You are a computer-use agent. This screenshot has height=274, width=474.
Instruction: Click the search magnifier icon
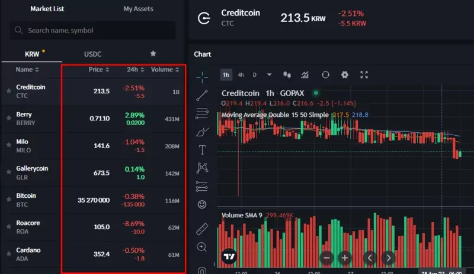tap(19, 30)
